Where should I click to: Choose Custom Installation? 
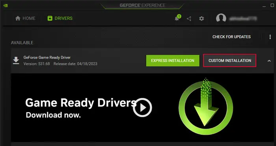tap(230, 61)
